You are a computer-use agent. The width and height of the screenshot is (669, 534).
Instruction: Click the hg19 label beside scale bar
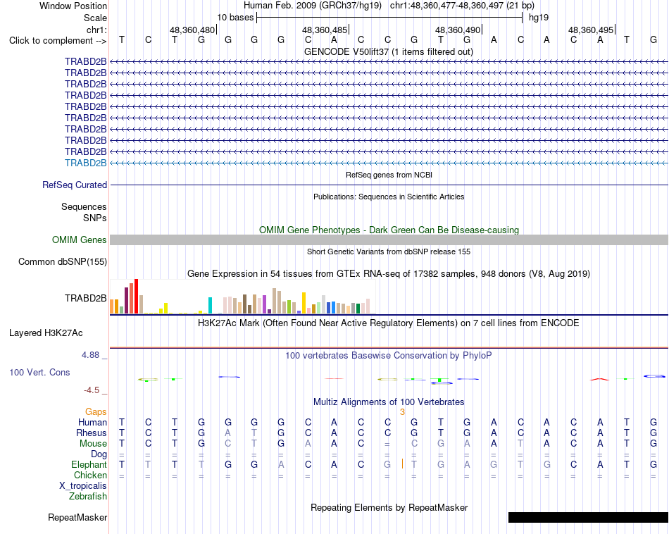(x=539, y=18)
